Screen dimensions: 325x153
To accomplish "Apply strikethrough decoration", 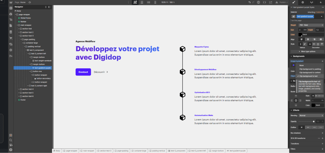I will [314, 44].
